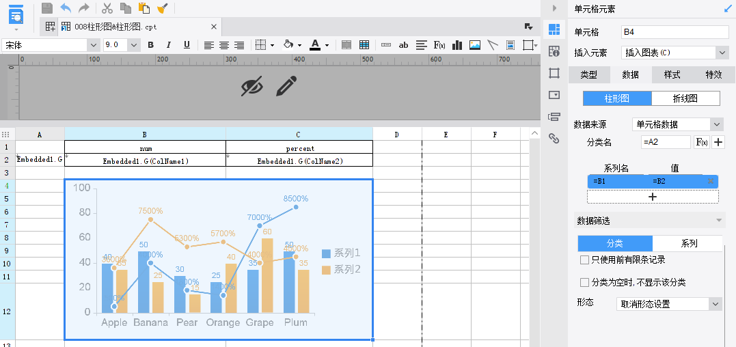Screen dimensions: 736x347
Task: Open cell element panel in sidebar
Action: click(x=554, y=29)
